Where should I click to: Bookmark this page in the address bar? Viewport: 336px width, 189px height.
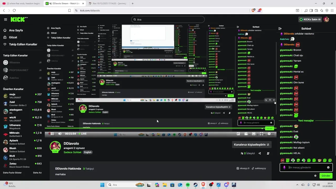[69, 10]
